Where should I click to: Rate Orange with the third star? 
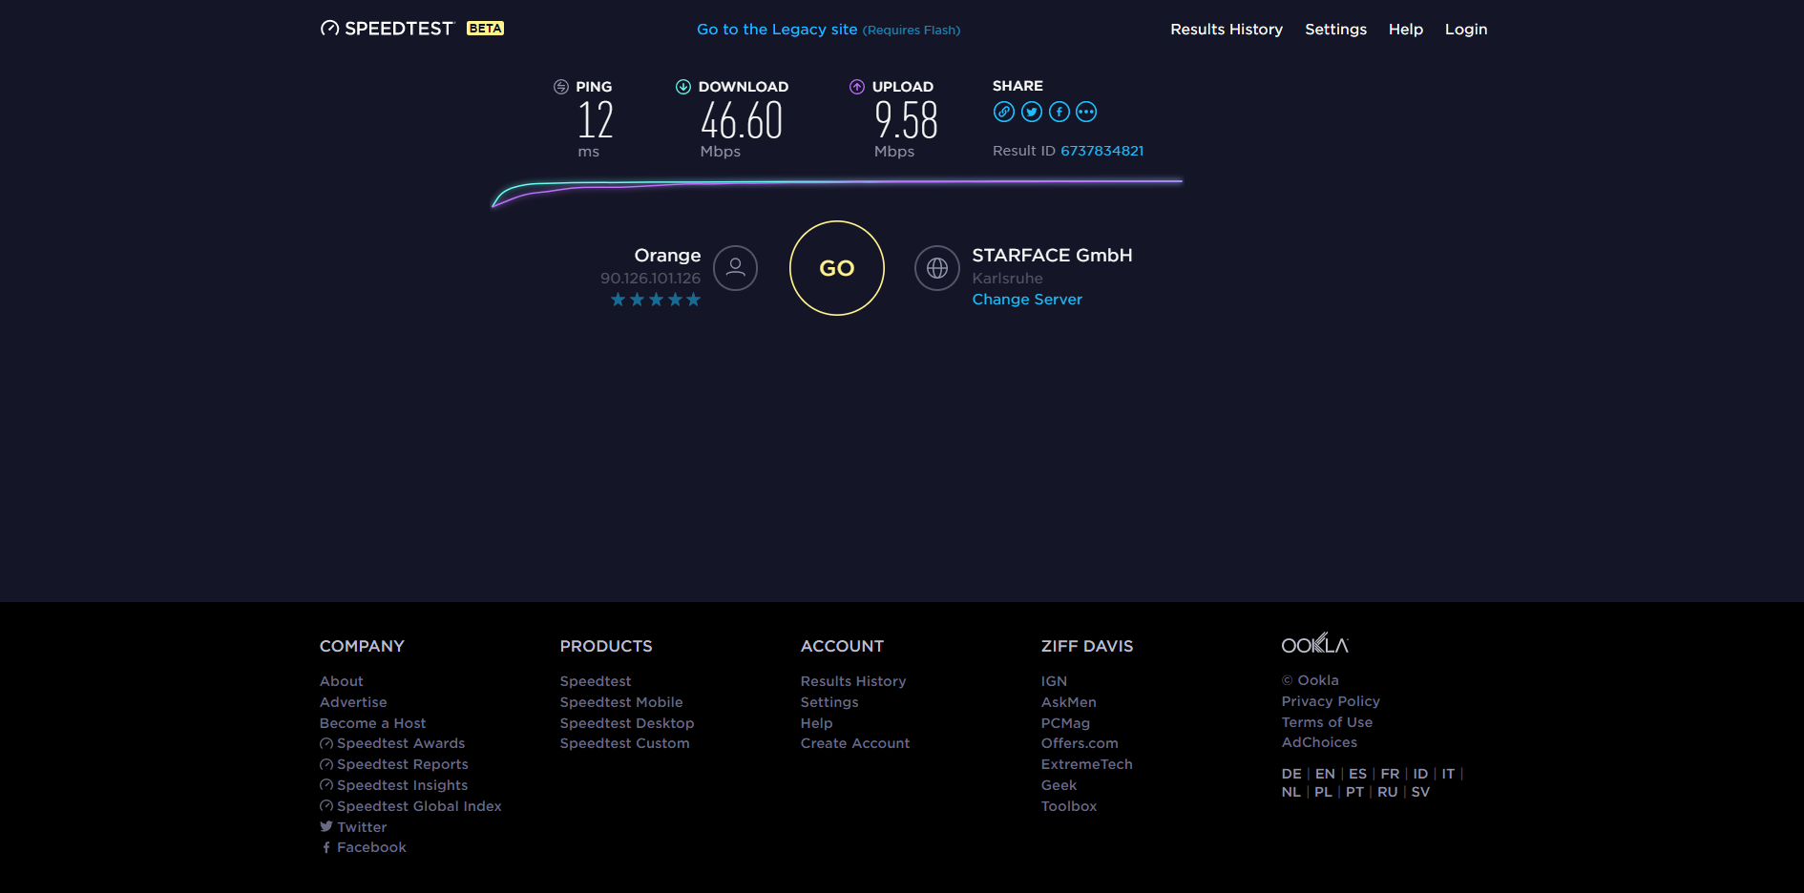click(656, 300)
